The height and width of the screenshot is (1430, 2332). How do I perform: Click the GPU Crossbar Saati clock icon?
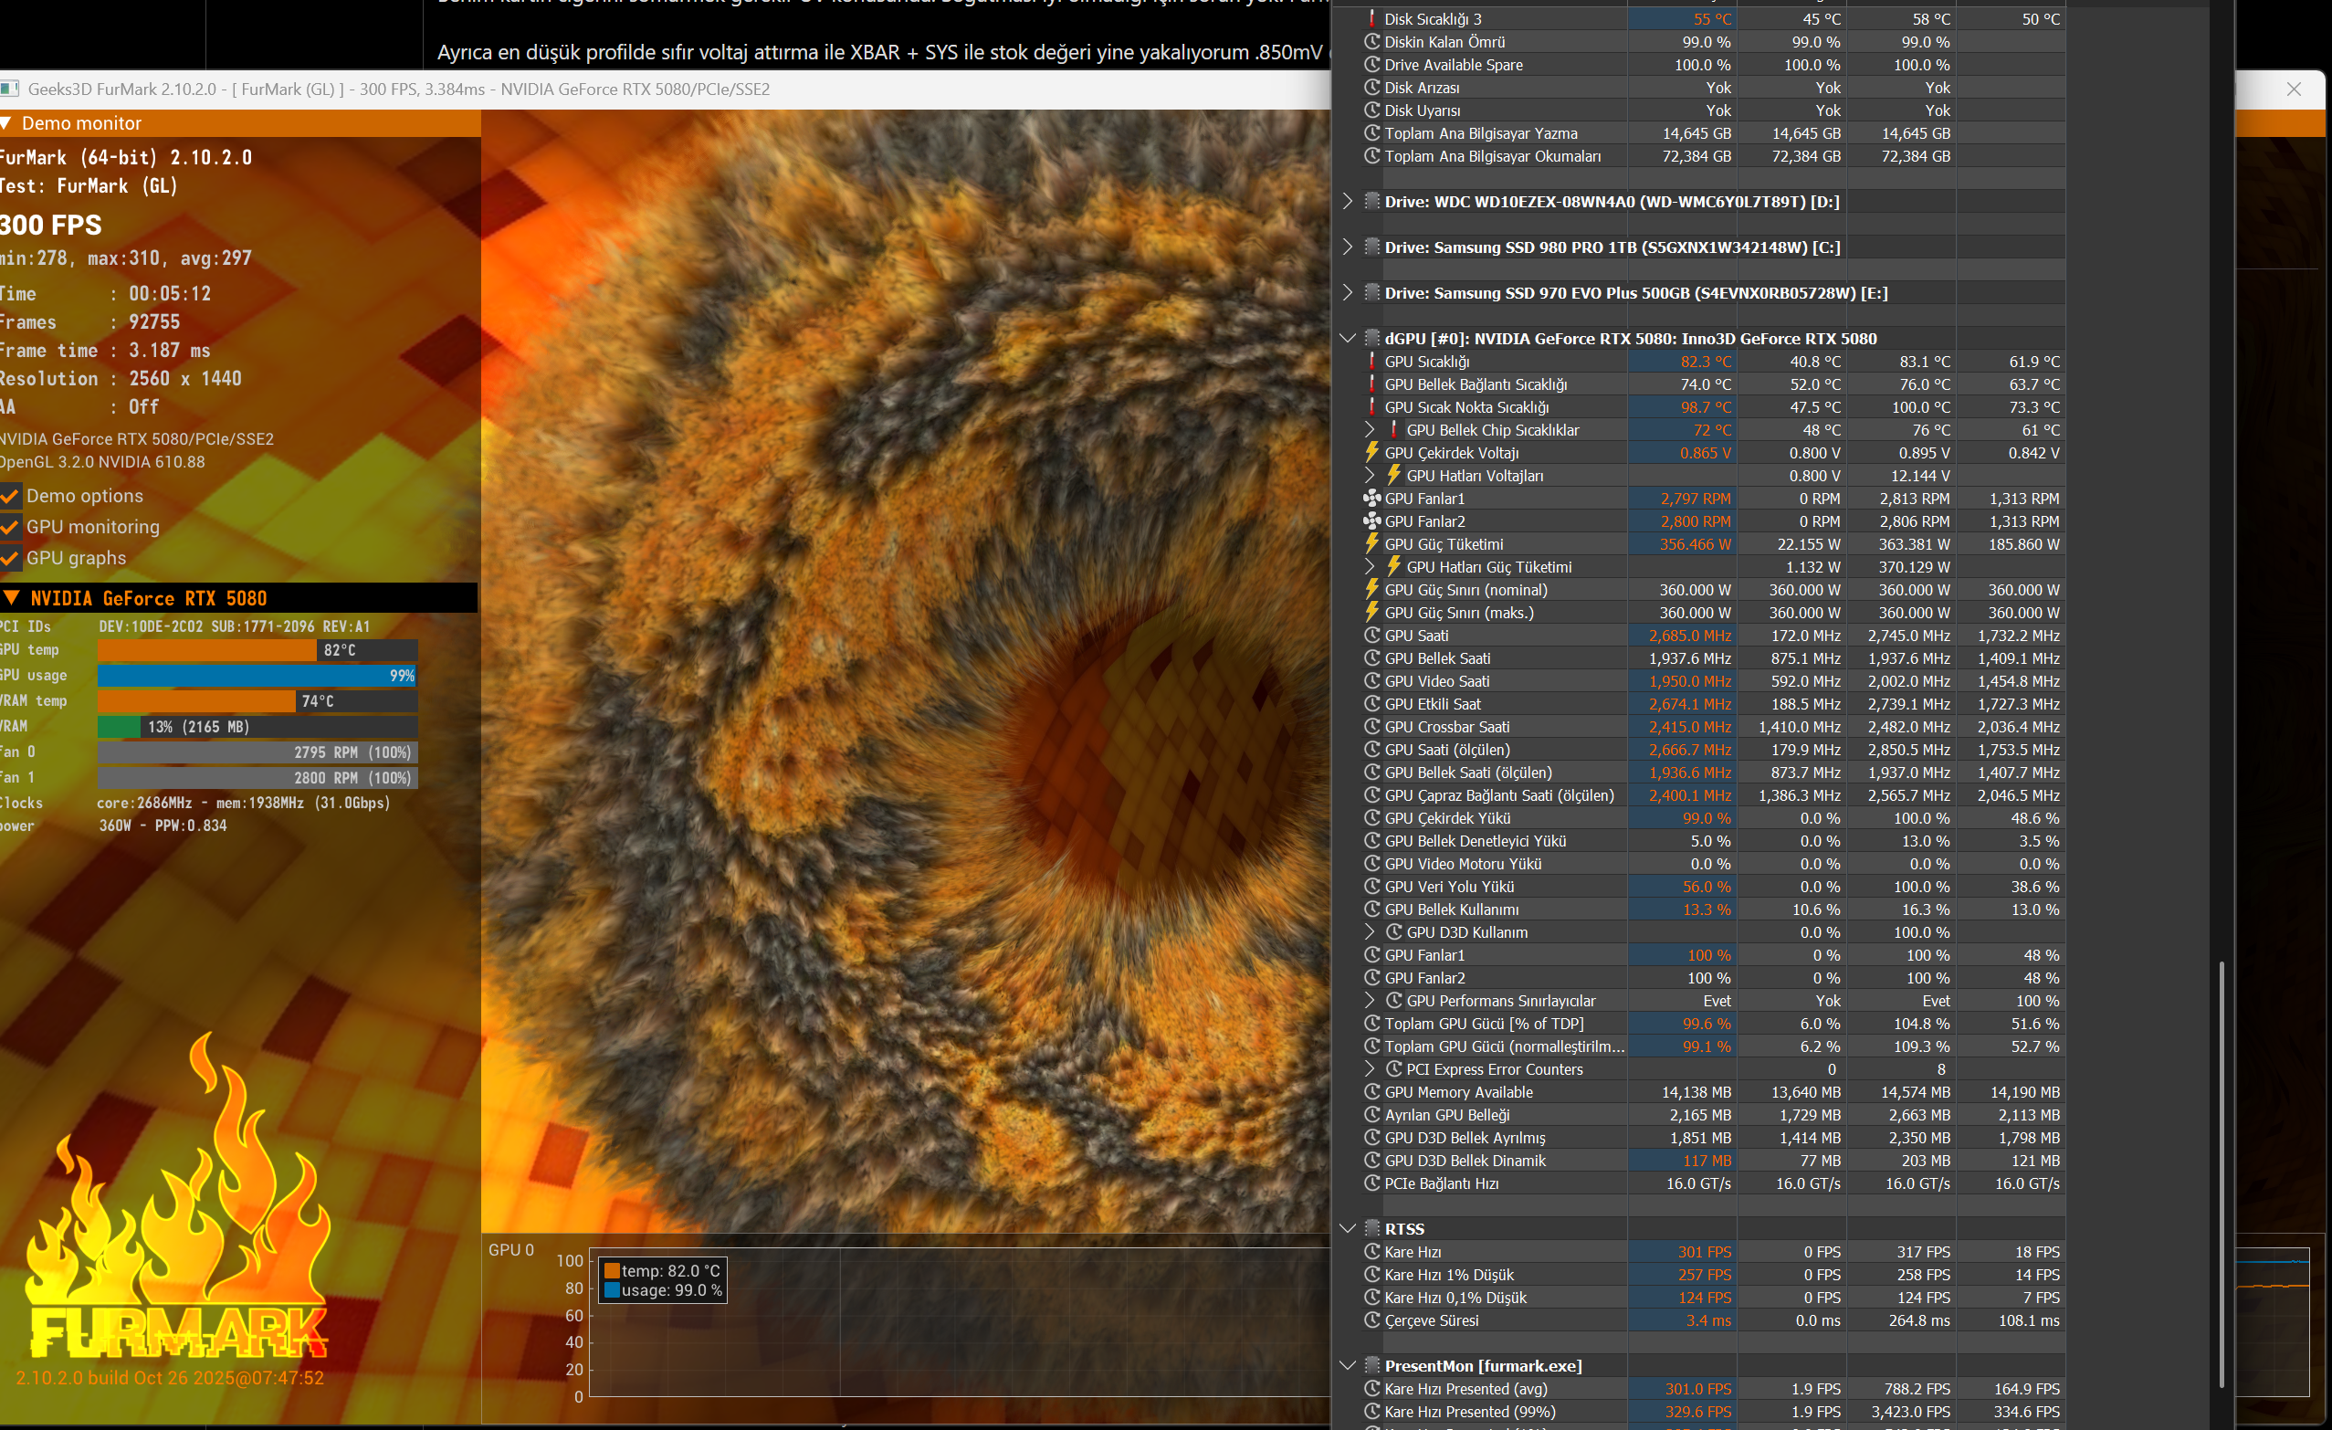click(1371, 726)
